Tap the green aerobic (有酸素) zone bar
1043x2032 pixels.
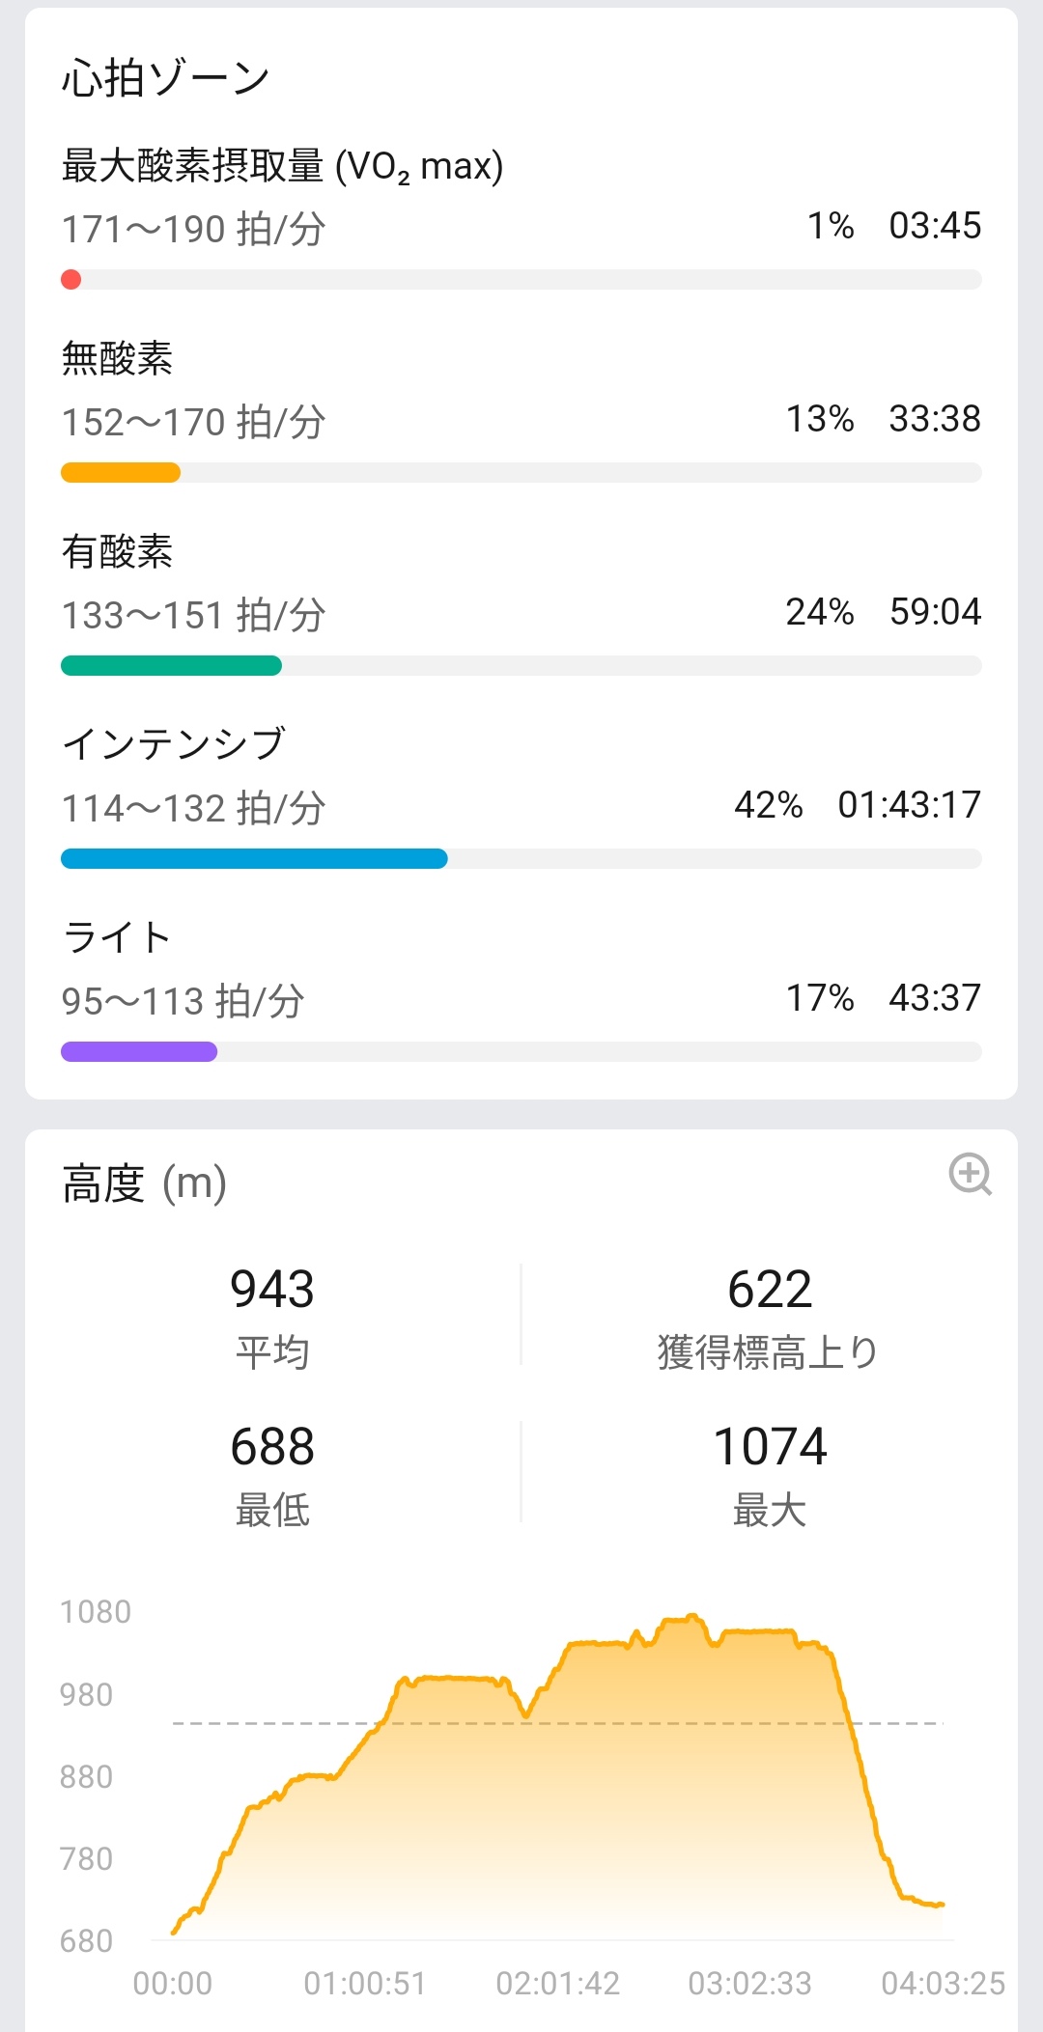171,666
